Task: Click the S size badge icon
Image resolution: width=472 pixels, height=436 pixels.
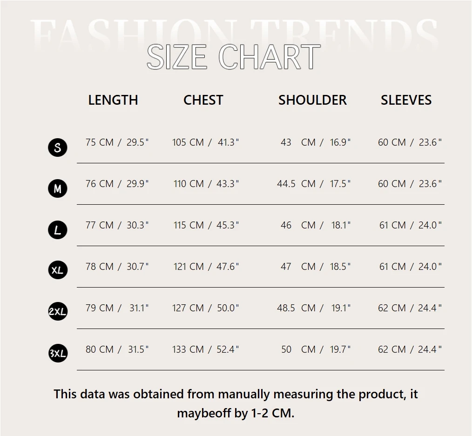Action: pyautogui.click(x=58, y=148)
